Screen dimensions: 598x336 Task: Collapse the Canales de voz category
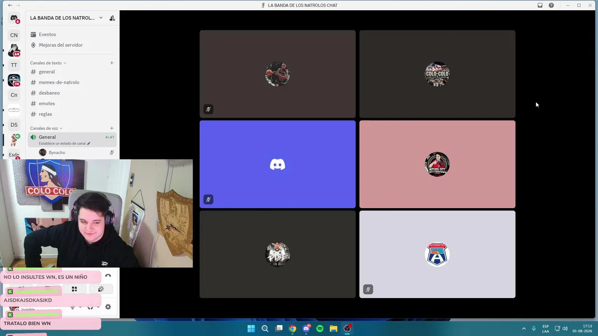click(46, 128)
